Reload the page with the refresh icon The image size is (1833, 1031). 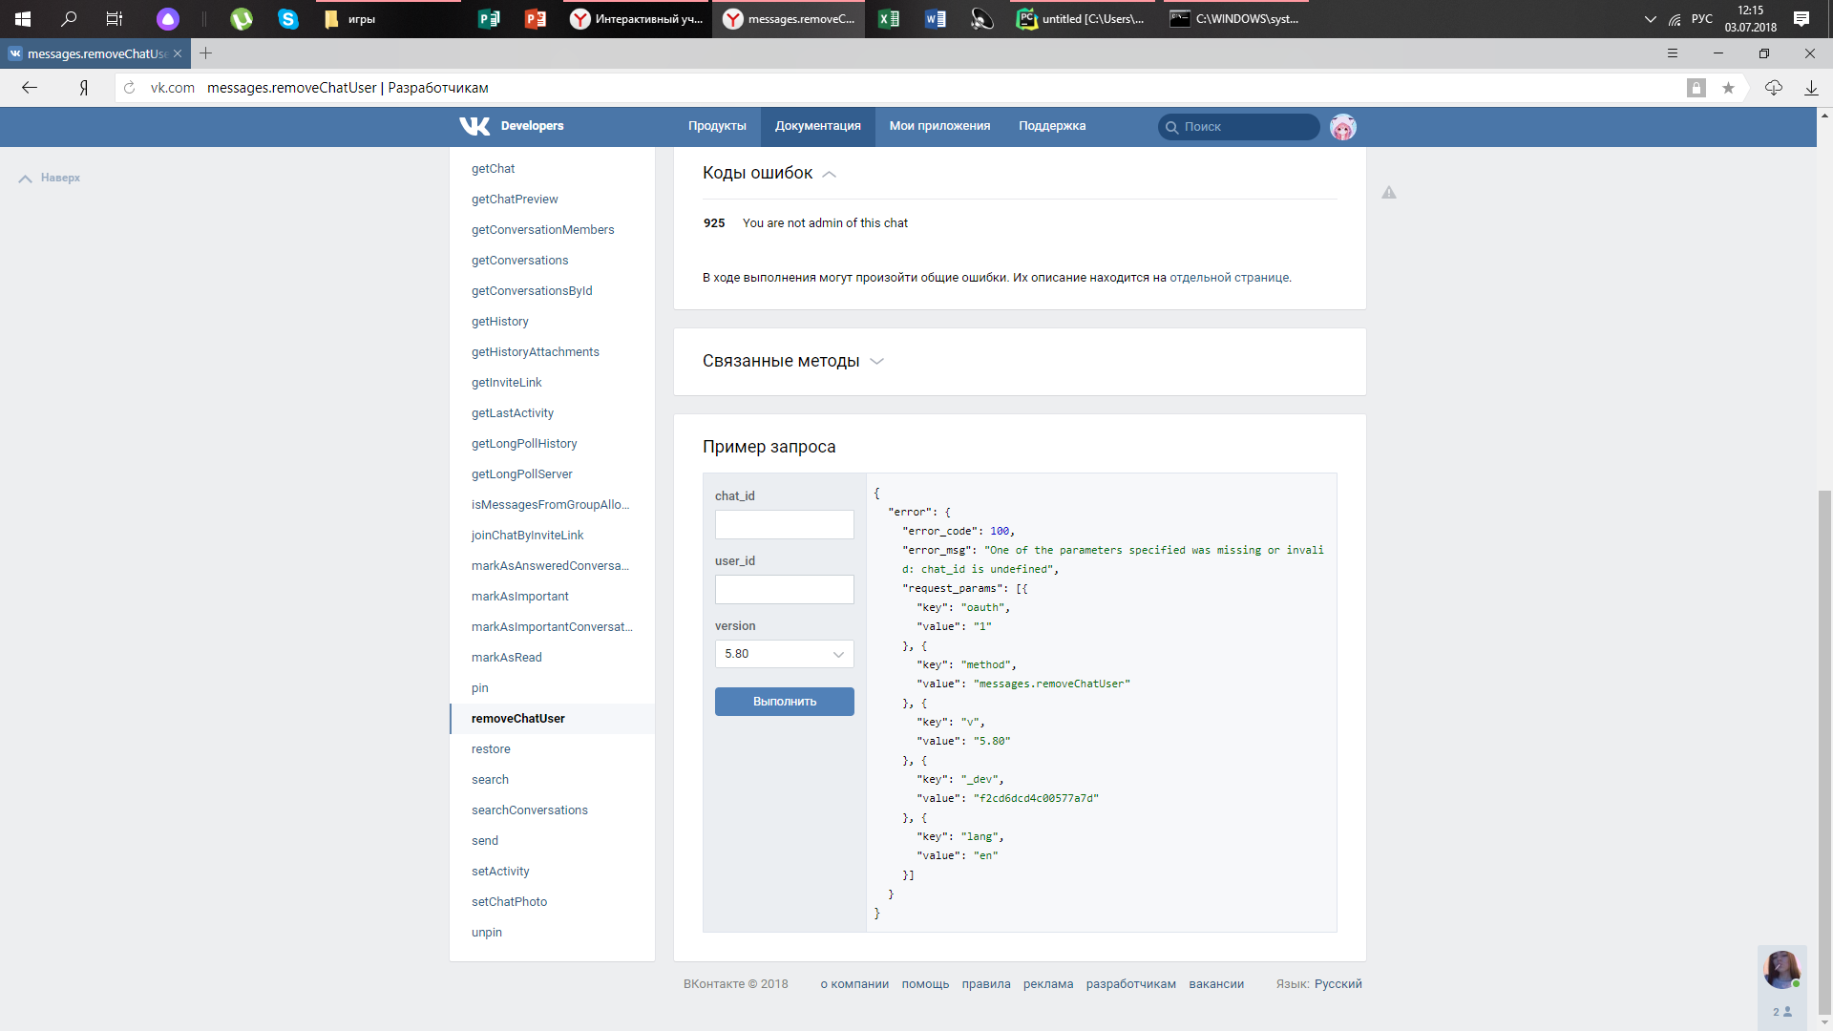pyautogui.click(x=130, y=88)
